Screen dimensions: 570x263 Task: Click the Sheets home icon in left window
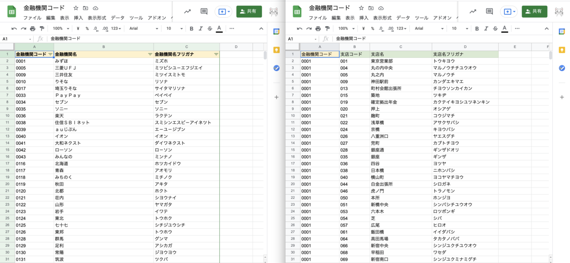pos(13,11)
